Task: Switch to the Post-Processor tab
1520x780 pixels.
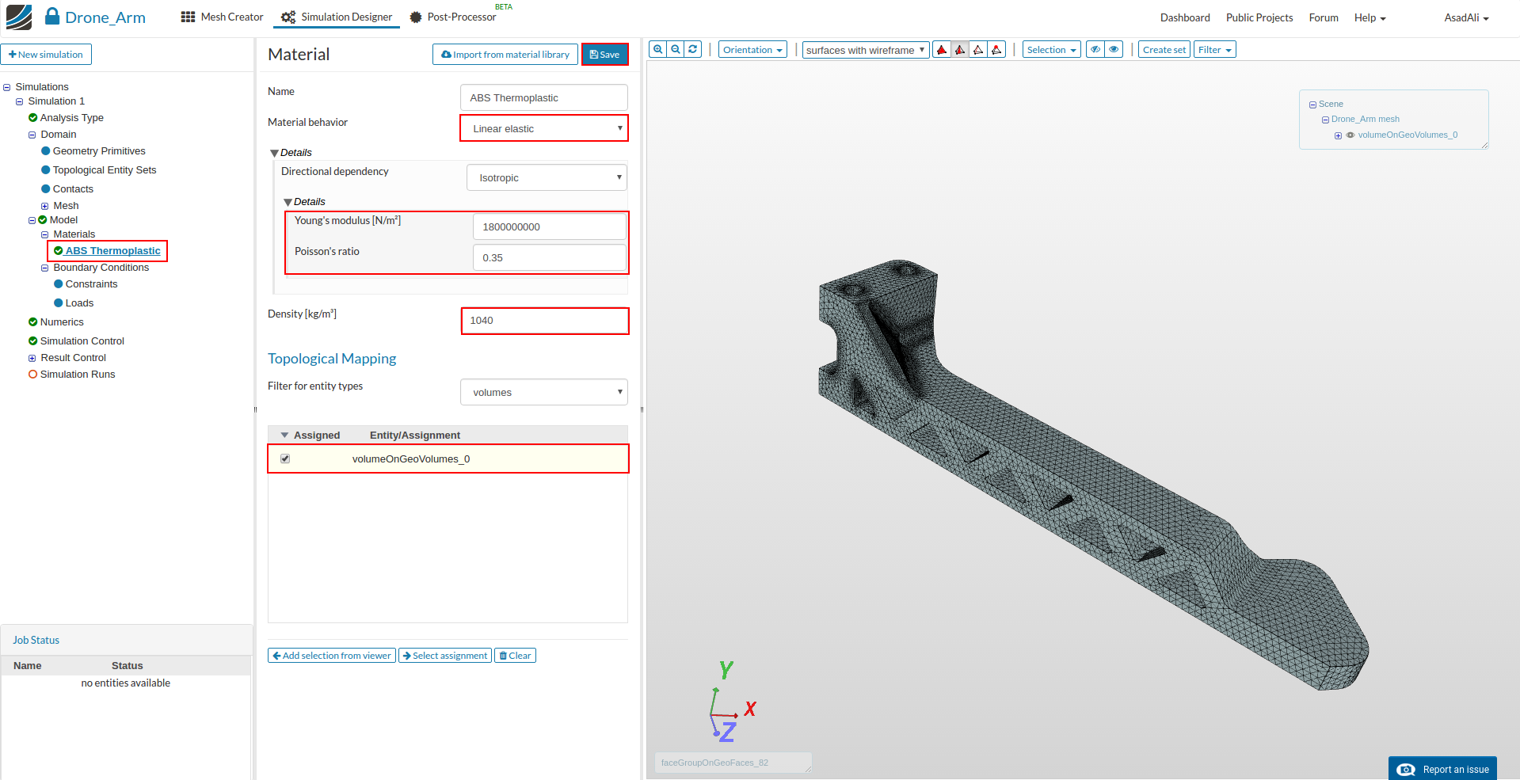Action: click(x=453, y=17)
